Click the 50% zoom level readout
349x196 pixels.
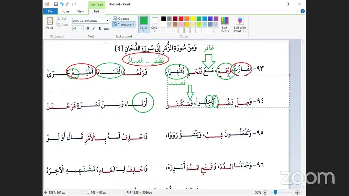[258, 192]
